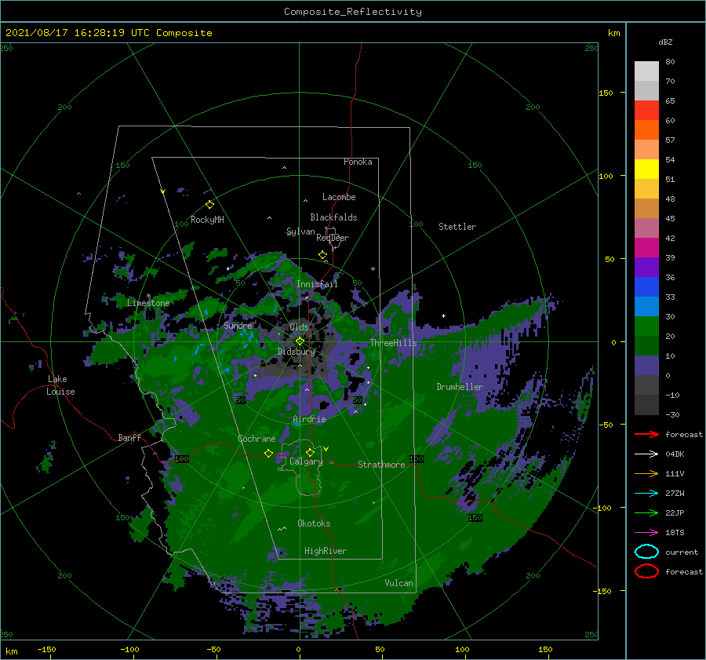Click the Composite_Reflectivity title text
The width and height of the screenshot is (706, 660).
click(x=352, y=12)
